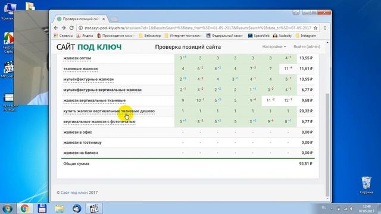Image resolution: width=381 pixels, height=214 pixels.
Task: Open the Сервисы apps bookmark
Action: 63,36
